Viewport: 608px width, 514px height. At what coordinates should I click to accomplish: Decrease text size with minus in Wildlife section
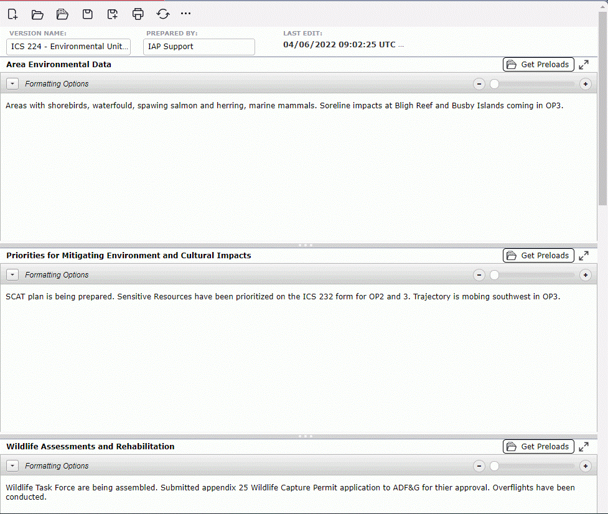[x=479, y=466]
